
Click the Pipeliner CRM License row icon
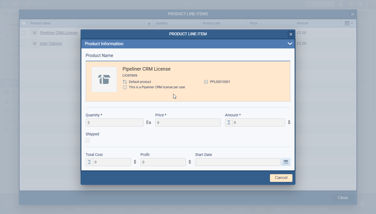[x=34, y=33]
